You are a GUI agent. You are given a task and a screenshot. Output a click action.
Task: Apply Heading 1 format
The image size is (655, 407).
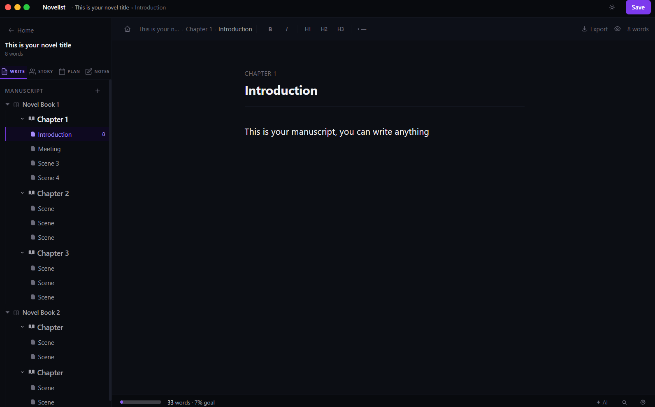[308, 29]
